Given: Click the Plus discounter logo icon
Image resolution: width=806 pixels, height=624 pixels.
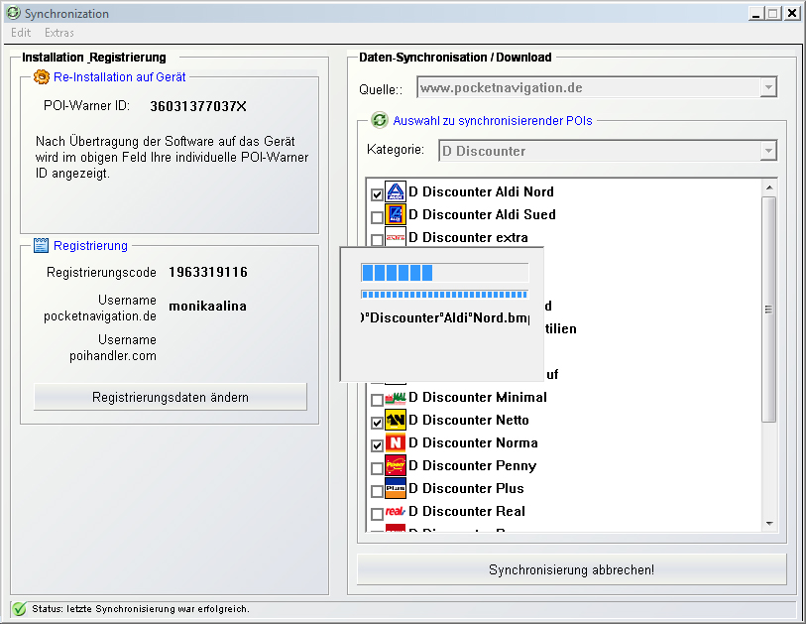Looking at the screenshot, I should click(x=396, y=489).
